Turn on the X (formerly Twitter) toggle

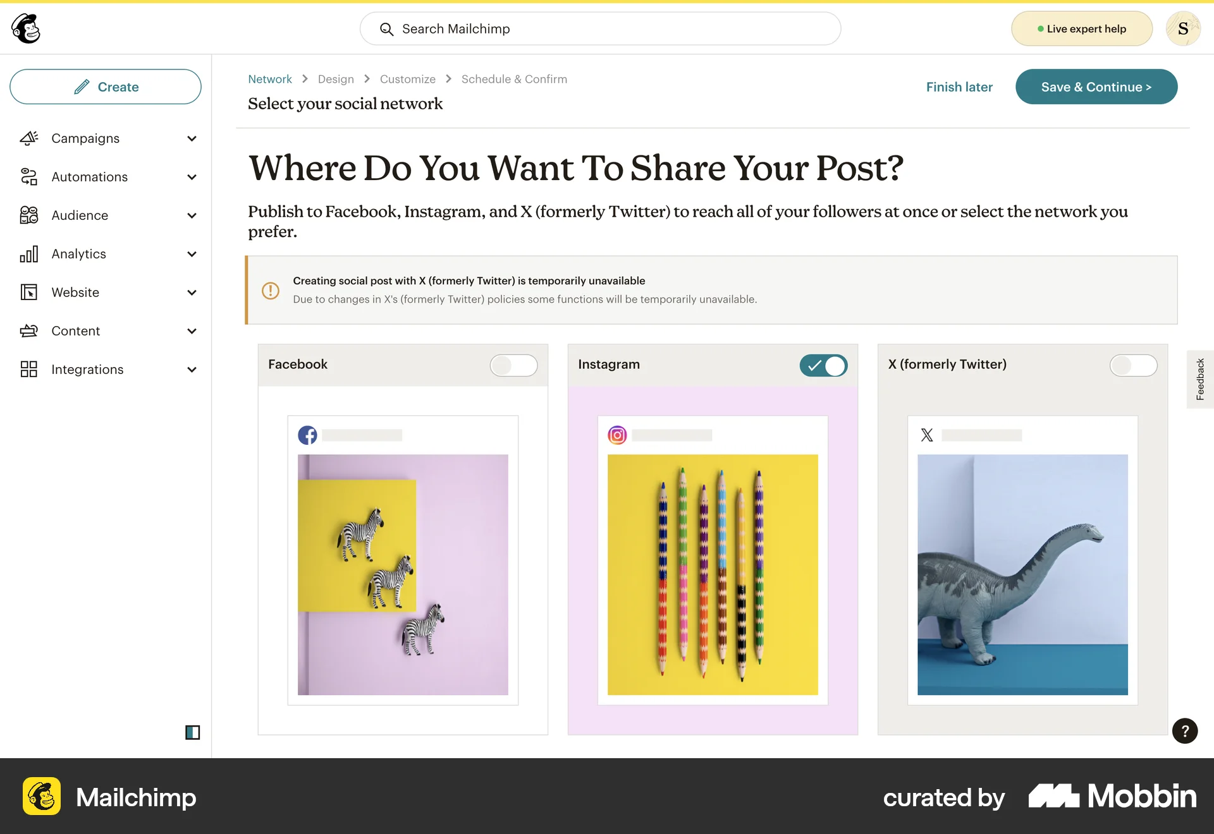point(1134,365)
